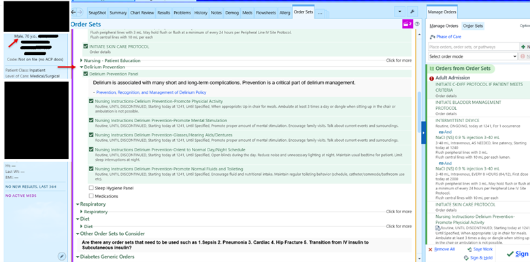Click the Remove All button
530x262 pixels.
[x=442, y=249]
